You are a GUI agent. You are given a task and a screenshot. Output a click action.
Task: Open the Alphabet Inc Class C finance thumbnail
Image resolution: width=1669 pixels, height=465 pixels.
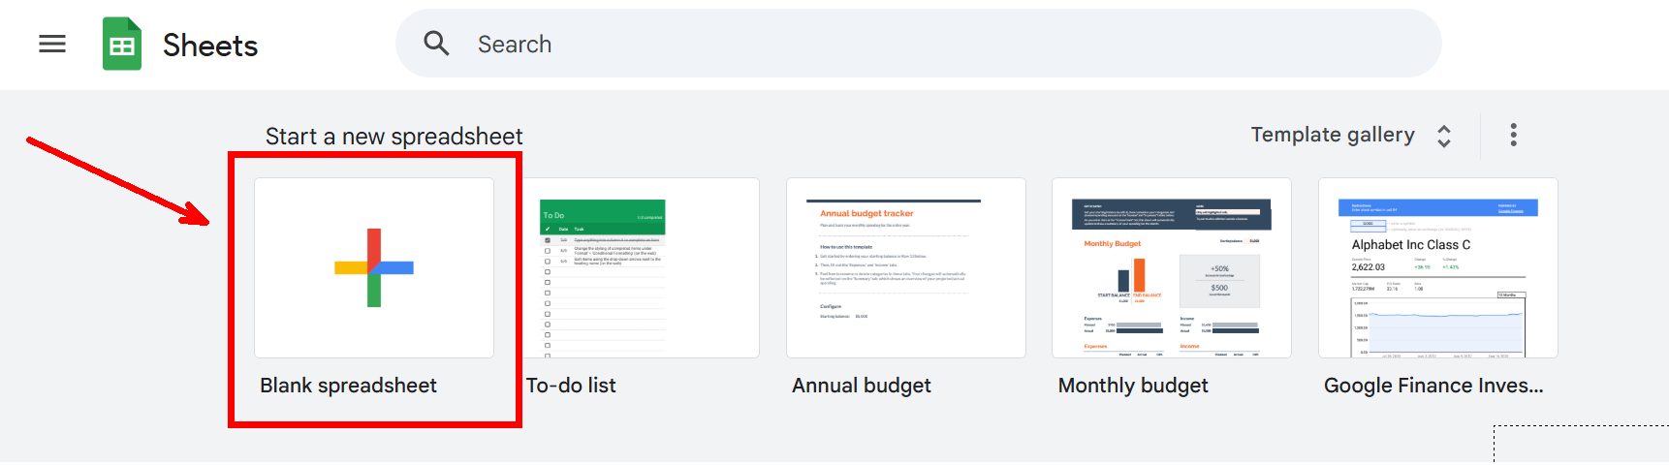tap(1437, 267)
